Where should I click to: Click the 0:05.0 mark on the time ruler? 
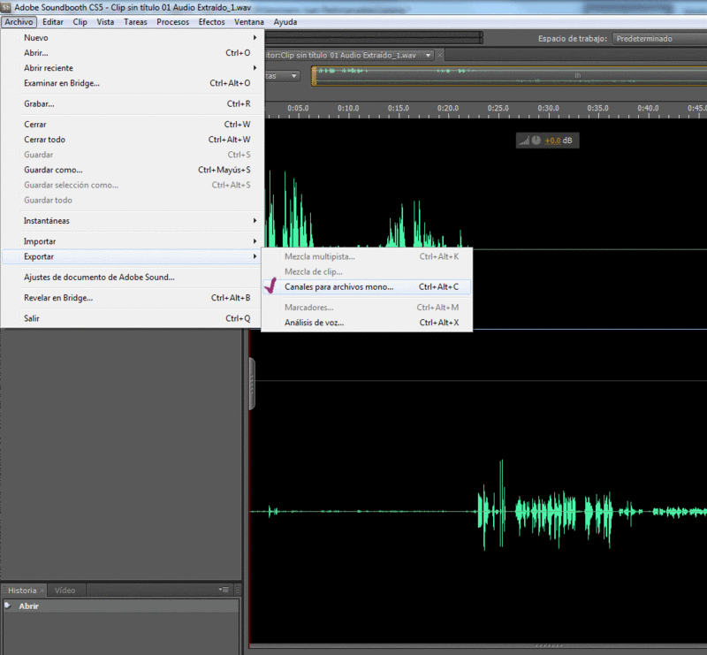click(x=298, y=108)
